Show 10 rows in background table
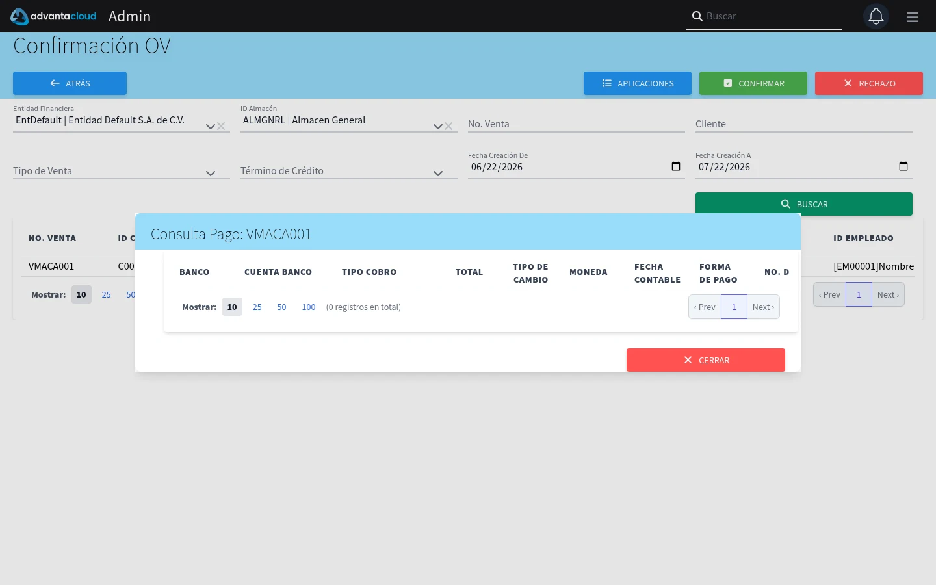936x585 pixels. (x=81, y=294)
